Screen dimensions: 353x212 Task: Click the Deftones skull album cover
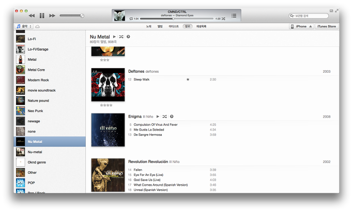[x=108, y=85]
